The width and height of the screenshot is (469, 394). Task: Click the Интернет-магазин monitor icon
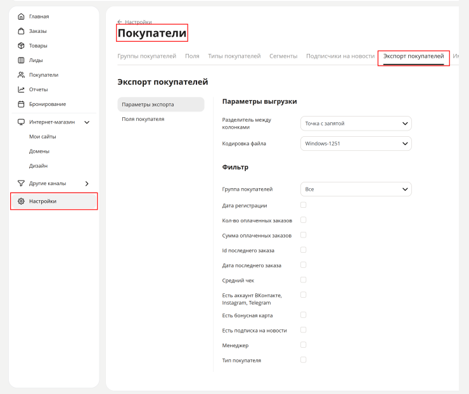pyautogui.click(x=21, y=122)
